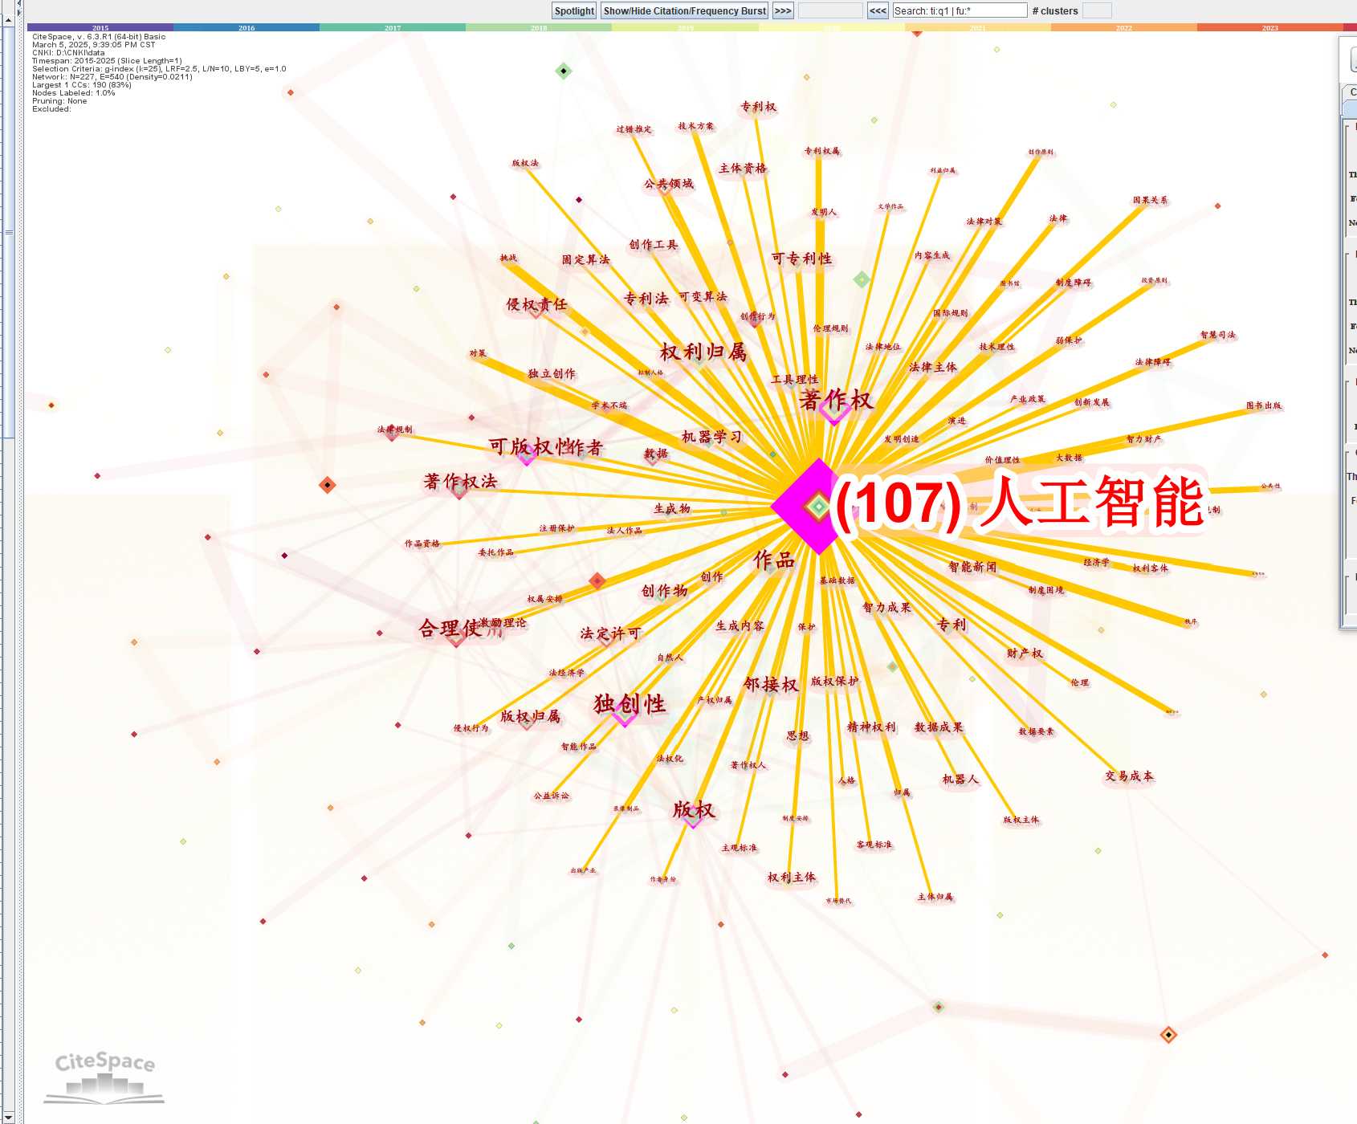The image size is (1357, 1124).
Task: Toggle the Spotlight mode button
Action: click(574, 10)
